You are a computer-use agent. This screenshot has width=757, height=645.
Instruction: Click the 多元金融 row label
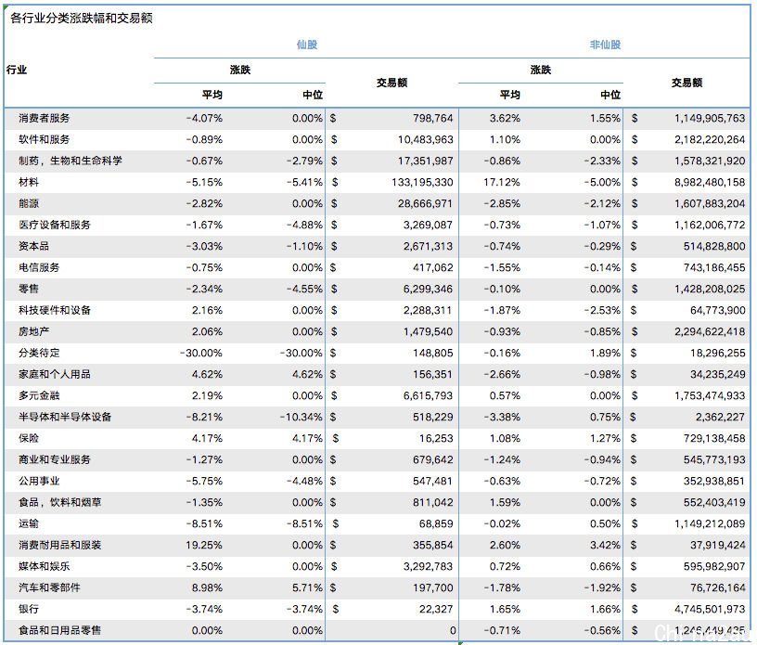39,395
